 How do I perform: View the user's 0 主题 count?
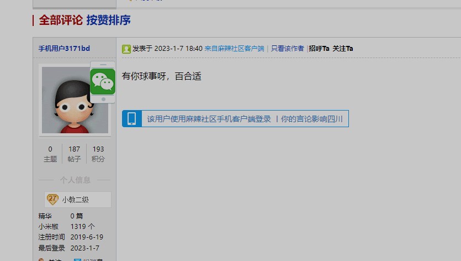point(50,154)
